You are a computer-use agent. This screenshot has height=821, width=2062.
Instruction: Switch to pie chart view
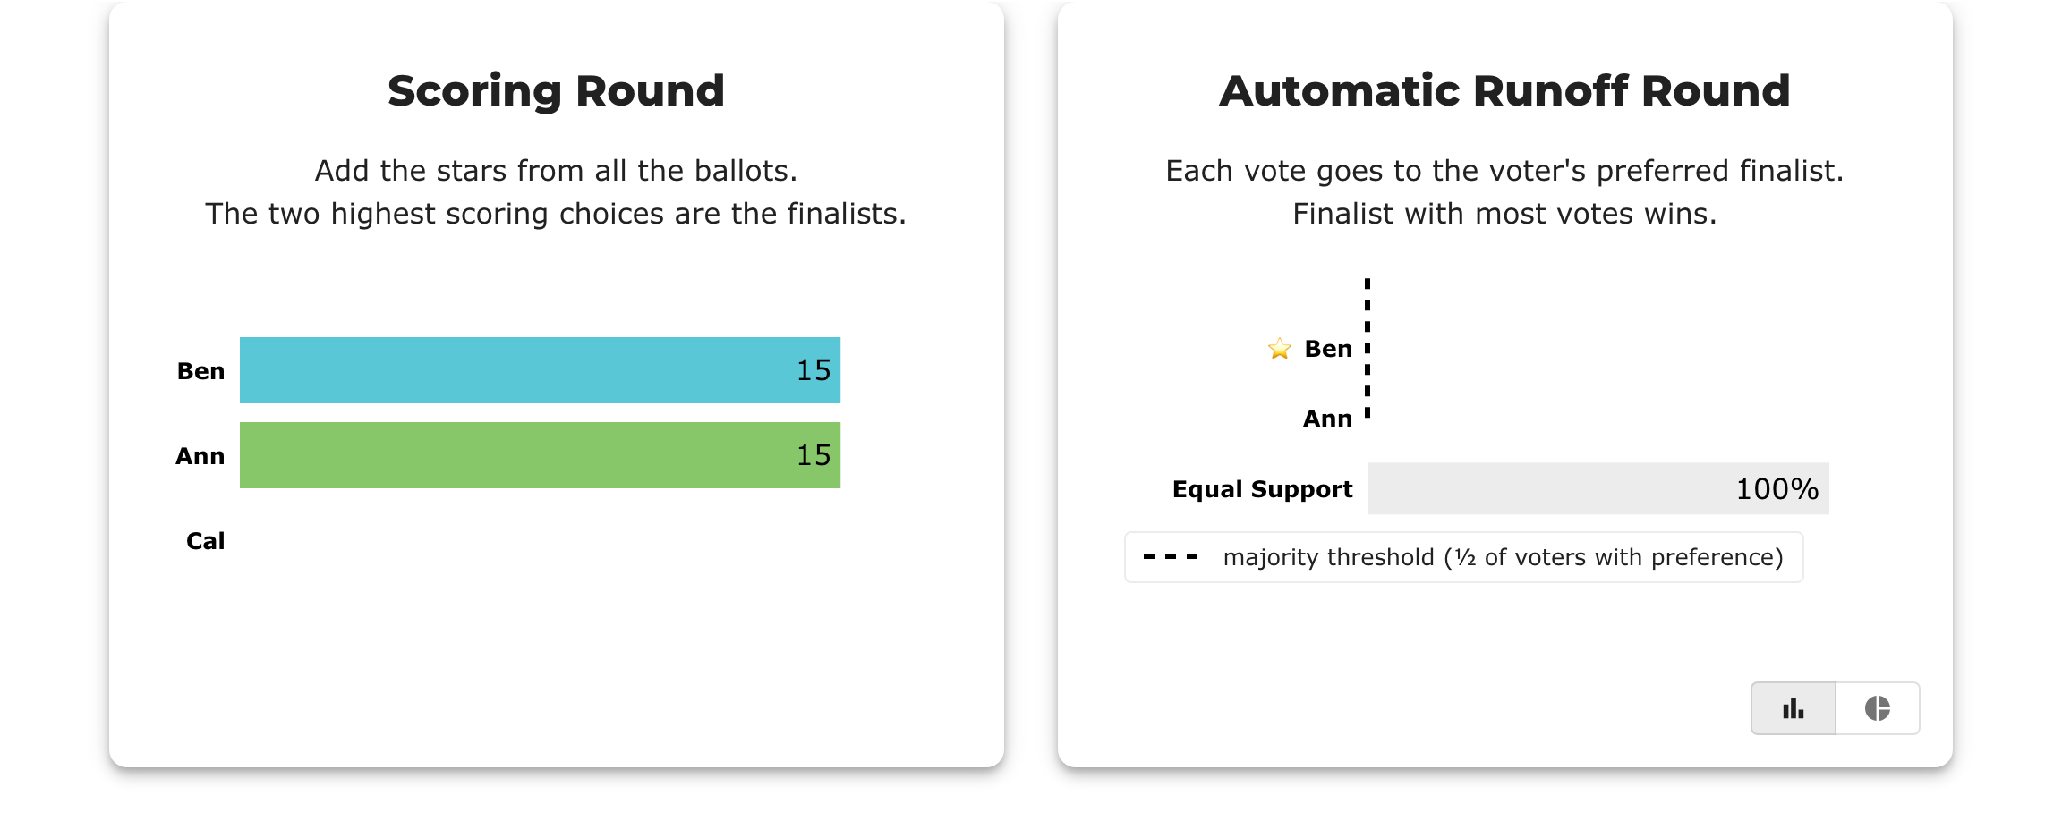[x=1878, y=708]
